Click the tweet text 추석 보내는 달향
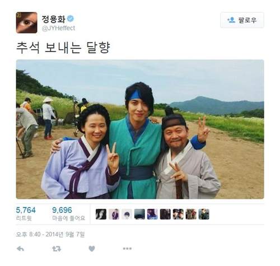This screenshot has height=266, width=280. (x=63, y=48)
